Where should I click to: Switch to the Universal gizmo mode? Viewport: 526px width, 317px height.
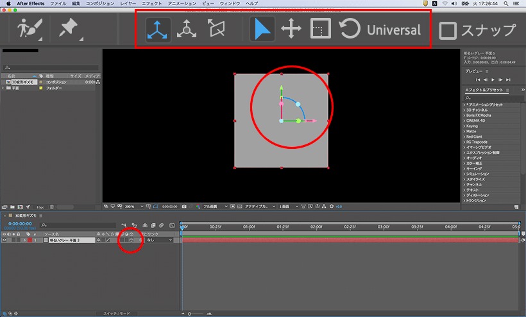pos(393,30)
